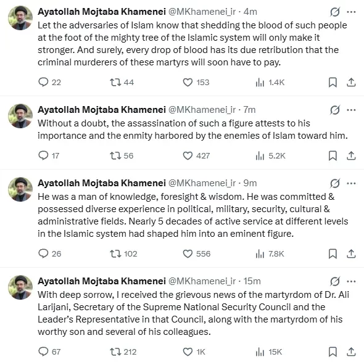This screenshot has height=362, width=364.
Task: Open Grok explain icon on 15m tweet
Action: coord(335,281)
